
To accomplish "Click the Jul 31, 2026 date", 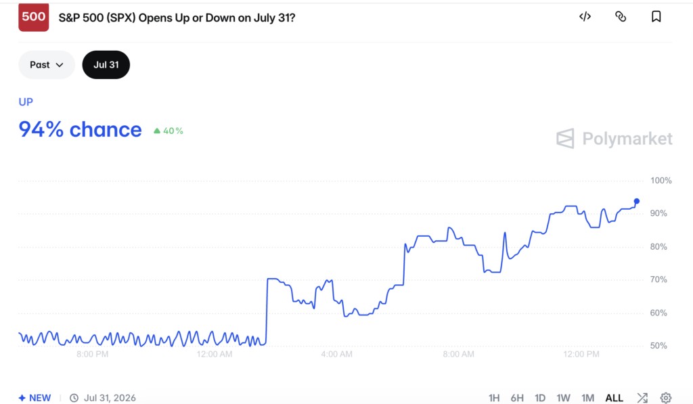I will pyautogui.click(x=110, y=398).
